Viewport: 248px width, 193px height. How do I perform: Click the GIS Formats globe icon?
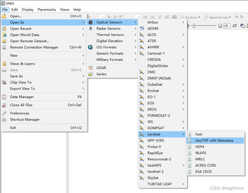point(90,47)
